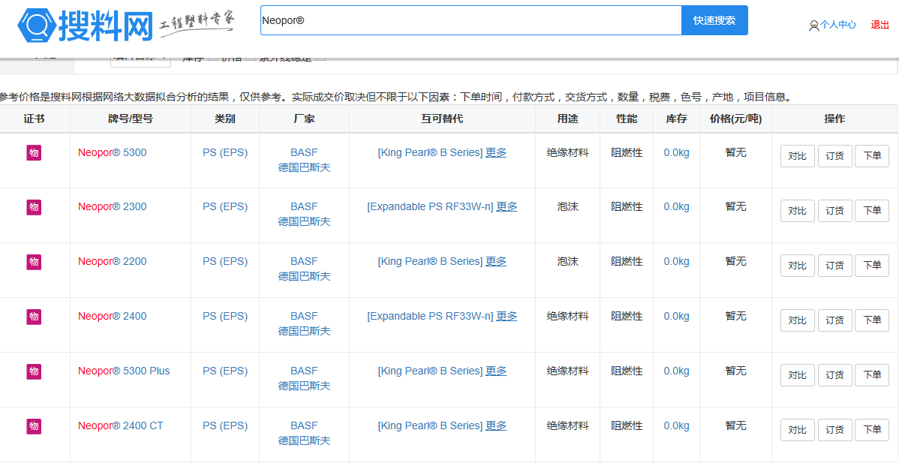Open certificate icon for Neopor 5300
The height and width of the screenshot is (463, 899).
[x=34, y=153]
